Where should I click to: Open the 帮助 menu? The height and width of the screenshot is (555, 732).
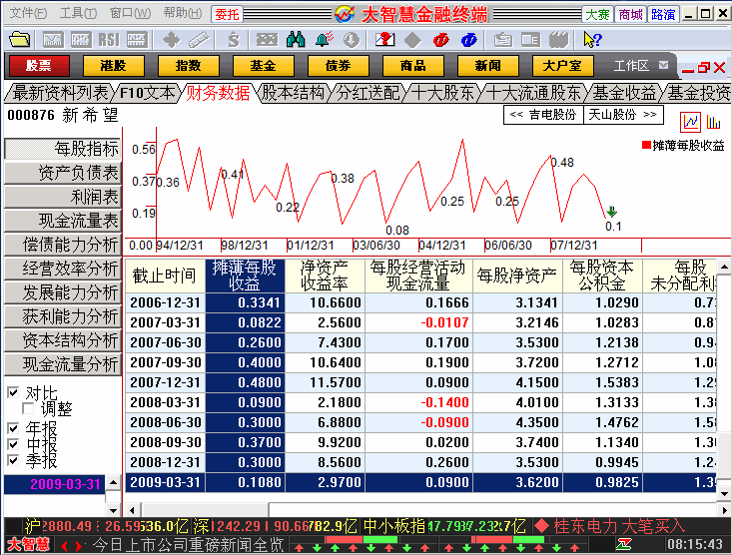(x=183, y=13)
